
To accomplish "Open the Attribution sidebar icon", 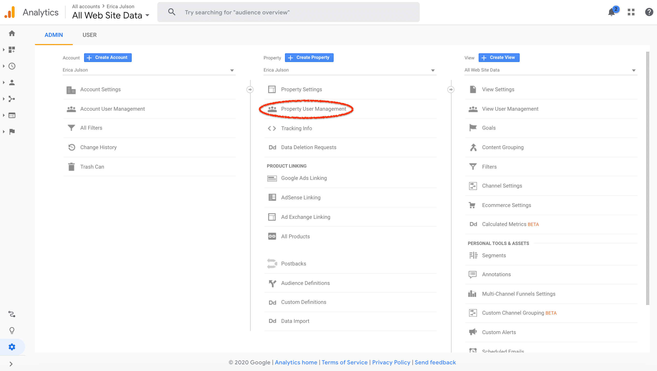I will 12,314.
